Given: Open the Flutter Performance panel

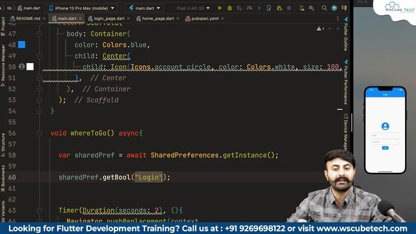Looking at the screenshot, I should click(346, 82).
